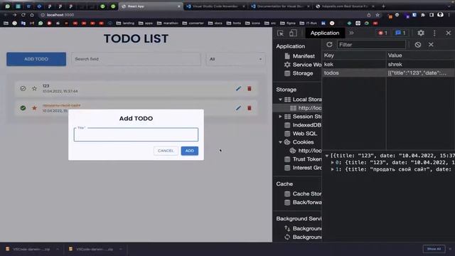Reload the page with browser reload icon
The image size is (455, 256).
pyautogui.click(x=23, y=15)
